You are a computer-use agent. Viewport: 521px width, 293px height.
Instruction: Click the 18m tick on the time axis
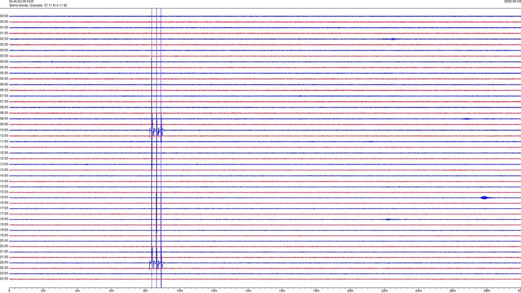[316, 291]
